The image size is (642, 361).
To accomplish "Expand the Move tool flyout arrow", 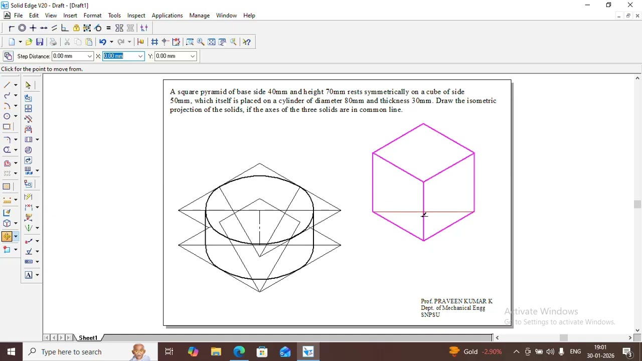I will coord(16,237).
